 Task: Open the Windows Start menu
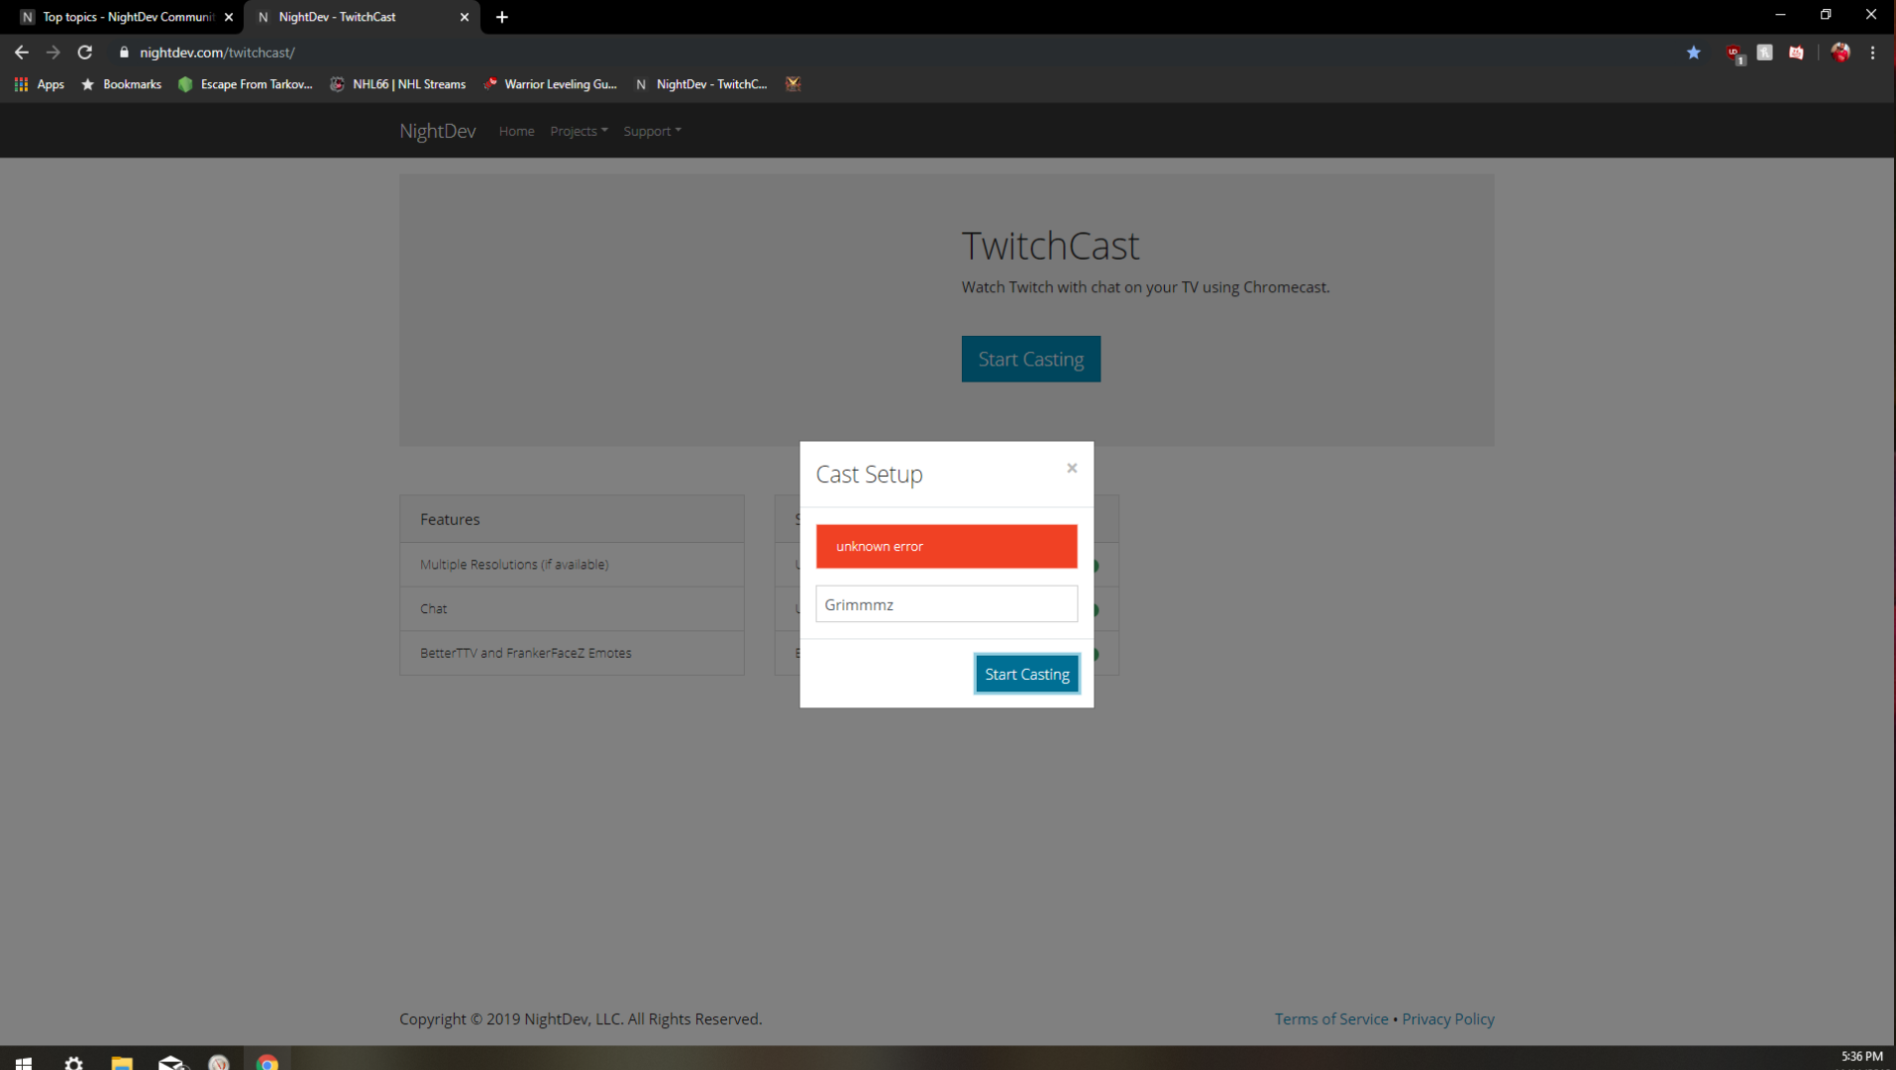24,1062
